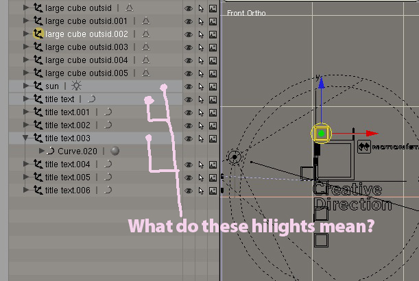
Task: Toggle renderability icon for large cube outsid
Action: point(213,8)
